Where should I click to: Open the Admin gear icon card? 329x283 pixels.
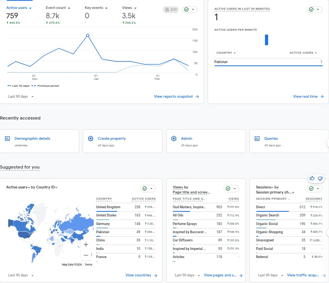click(x=174, y=139)
